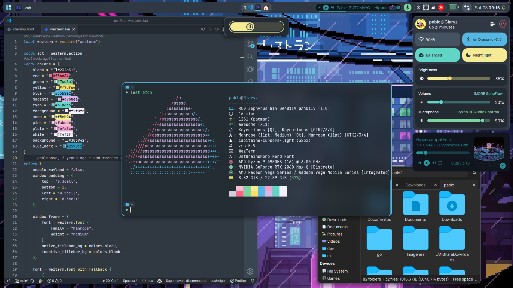Open the control center sliders icon
The image size is (513, 288).
point(467,7)
